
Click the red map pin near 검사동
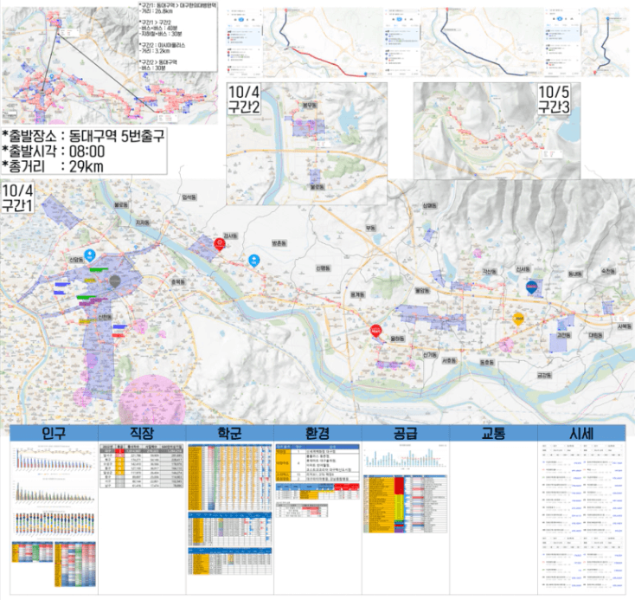tap(220, 244)
